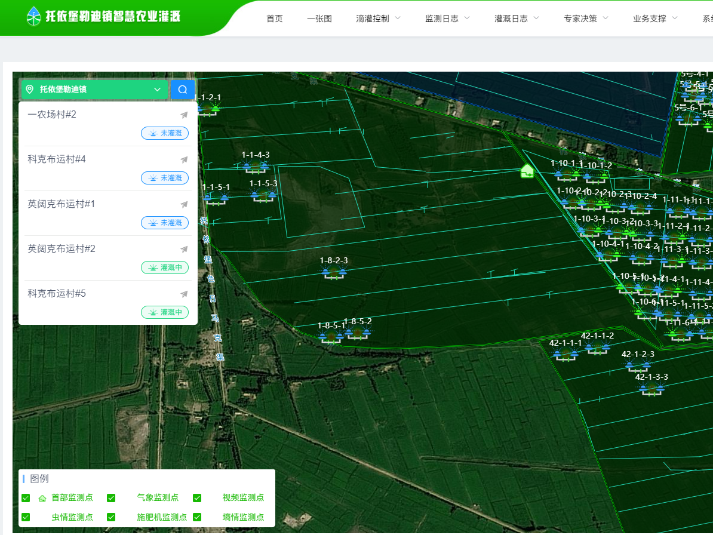Select map marker 42-1-3-3

(651, 389)
